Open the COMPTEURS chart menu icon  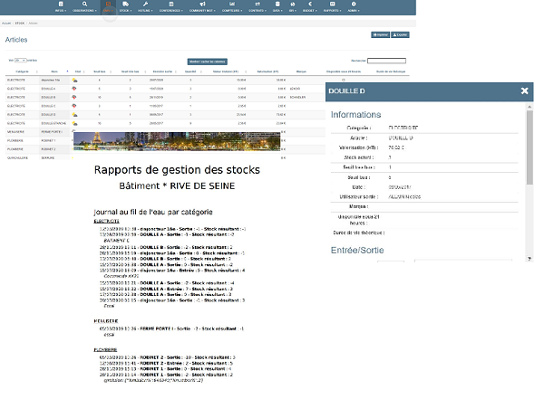(232, 5)
